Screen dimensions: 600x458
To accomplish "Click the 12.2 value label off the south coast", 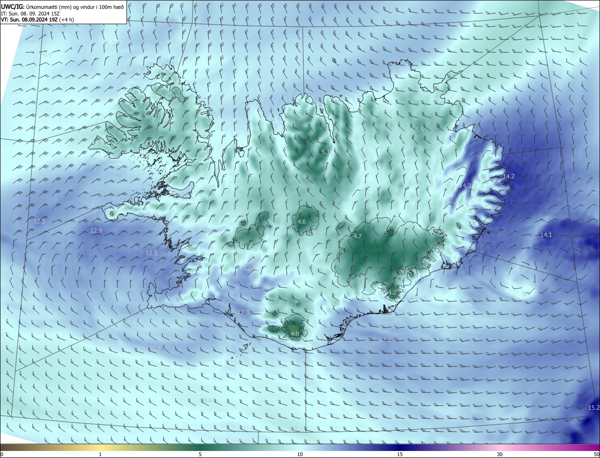I will (x=386, y=340).
